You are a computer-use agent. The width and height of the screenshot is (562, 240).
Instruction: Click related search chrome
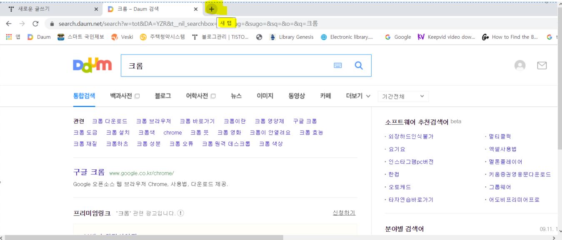tap(172, 133)
